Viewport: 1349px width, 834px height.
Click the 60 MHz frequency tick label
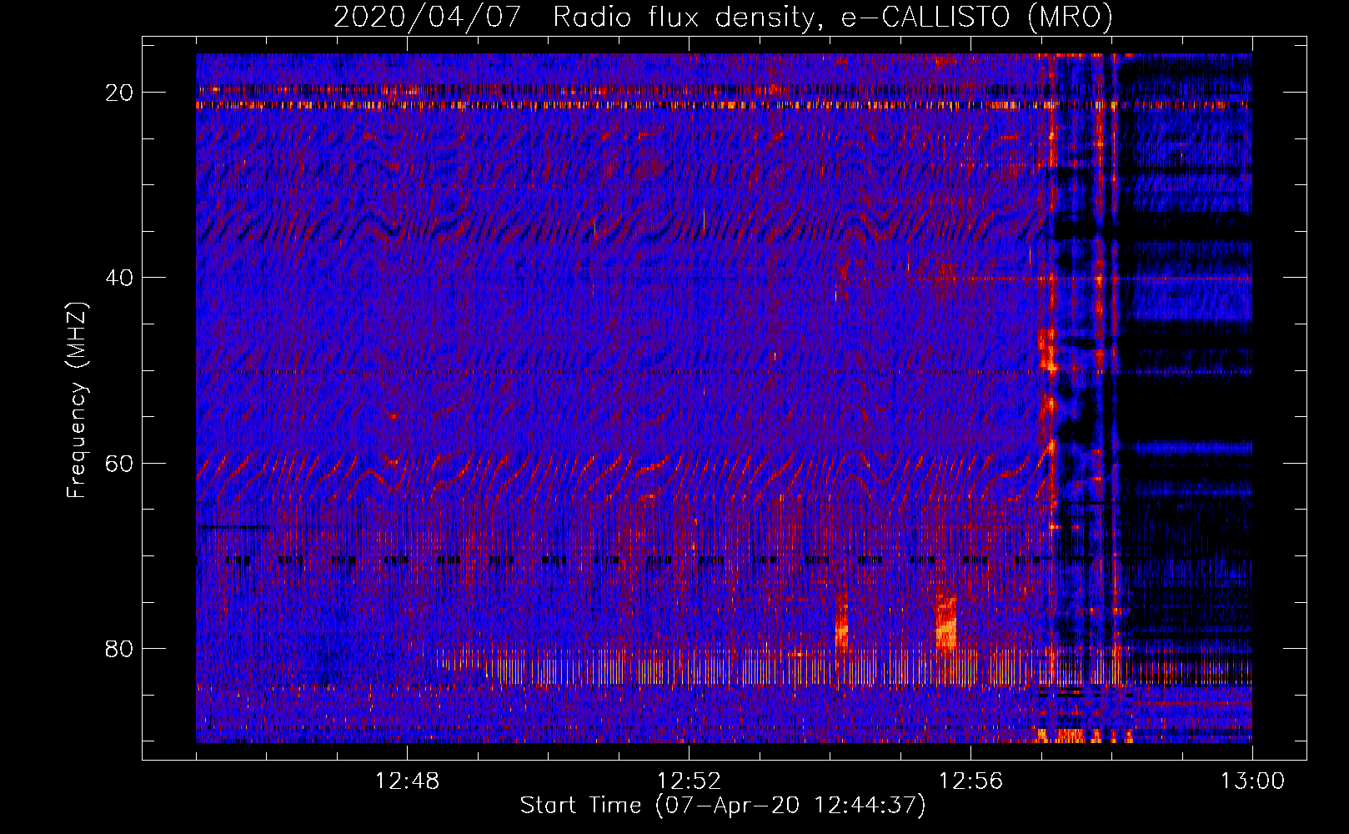(x=120, y=463)
